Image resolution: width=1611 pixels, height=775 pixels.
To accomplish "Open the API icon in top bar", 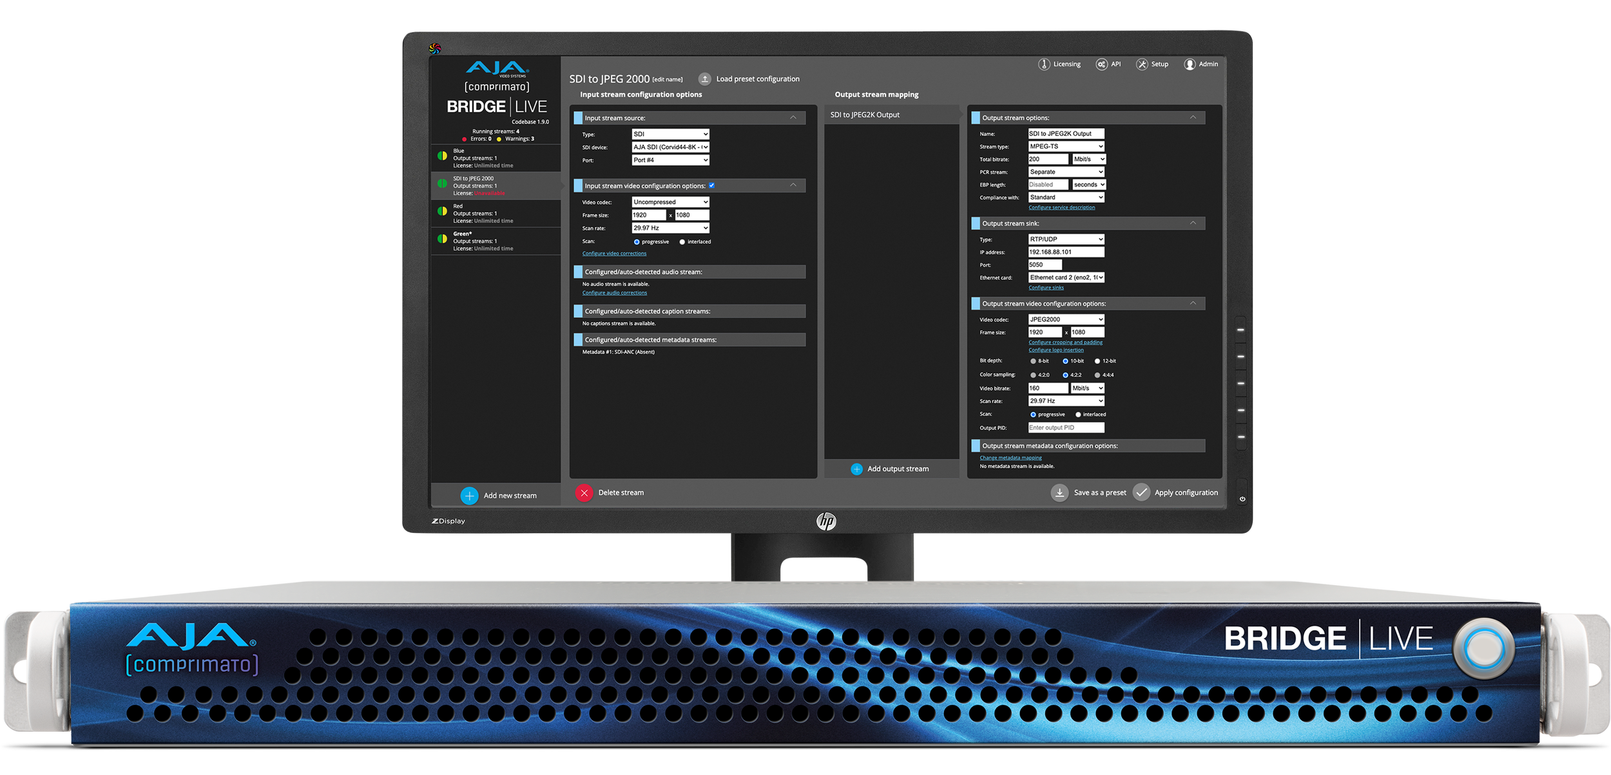I will pos(1101,64).
